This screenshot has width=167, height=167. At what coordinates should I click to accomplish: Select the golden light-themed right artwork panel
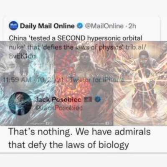click(140, 83)
